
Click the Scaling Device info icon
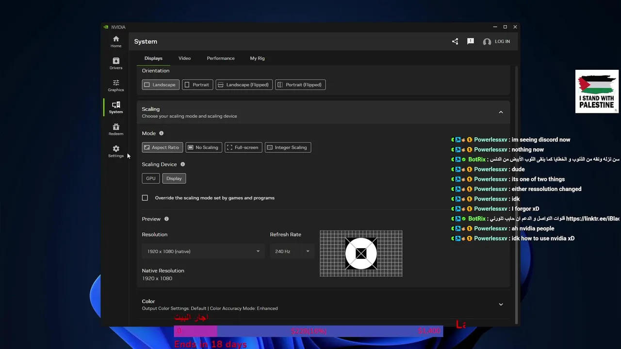click(183, 164)
